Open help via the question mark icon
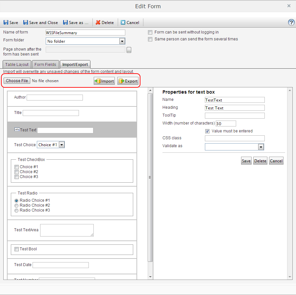Image resolution: width=296 pixels, height=295 pixels. (x=291, y=22)
